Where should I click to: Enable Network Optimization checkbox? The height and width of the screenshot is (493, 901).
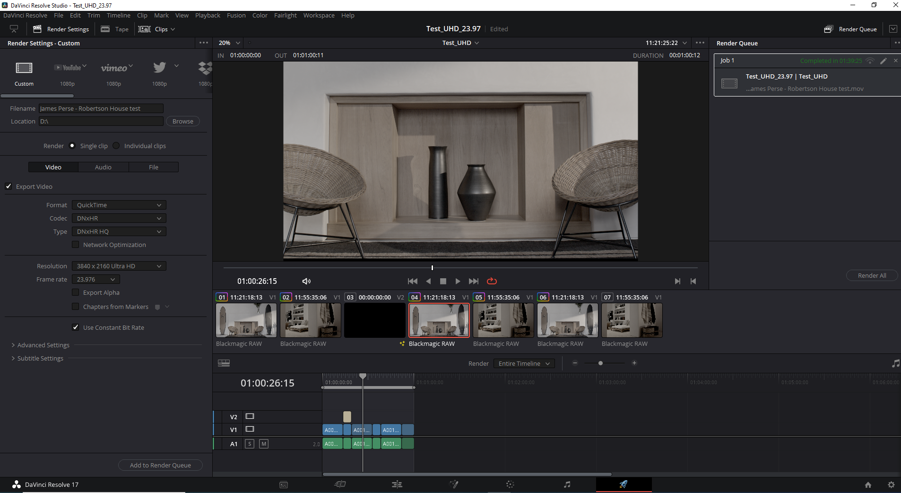pos(76,245)
